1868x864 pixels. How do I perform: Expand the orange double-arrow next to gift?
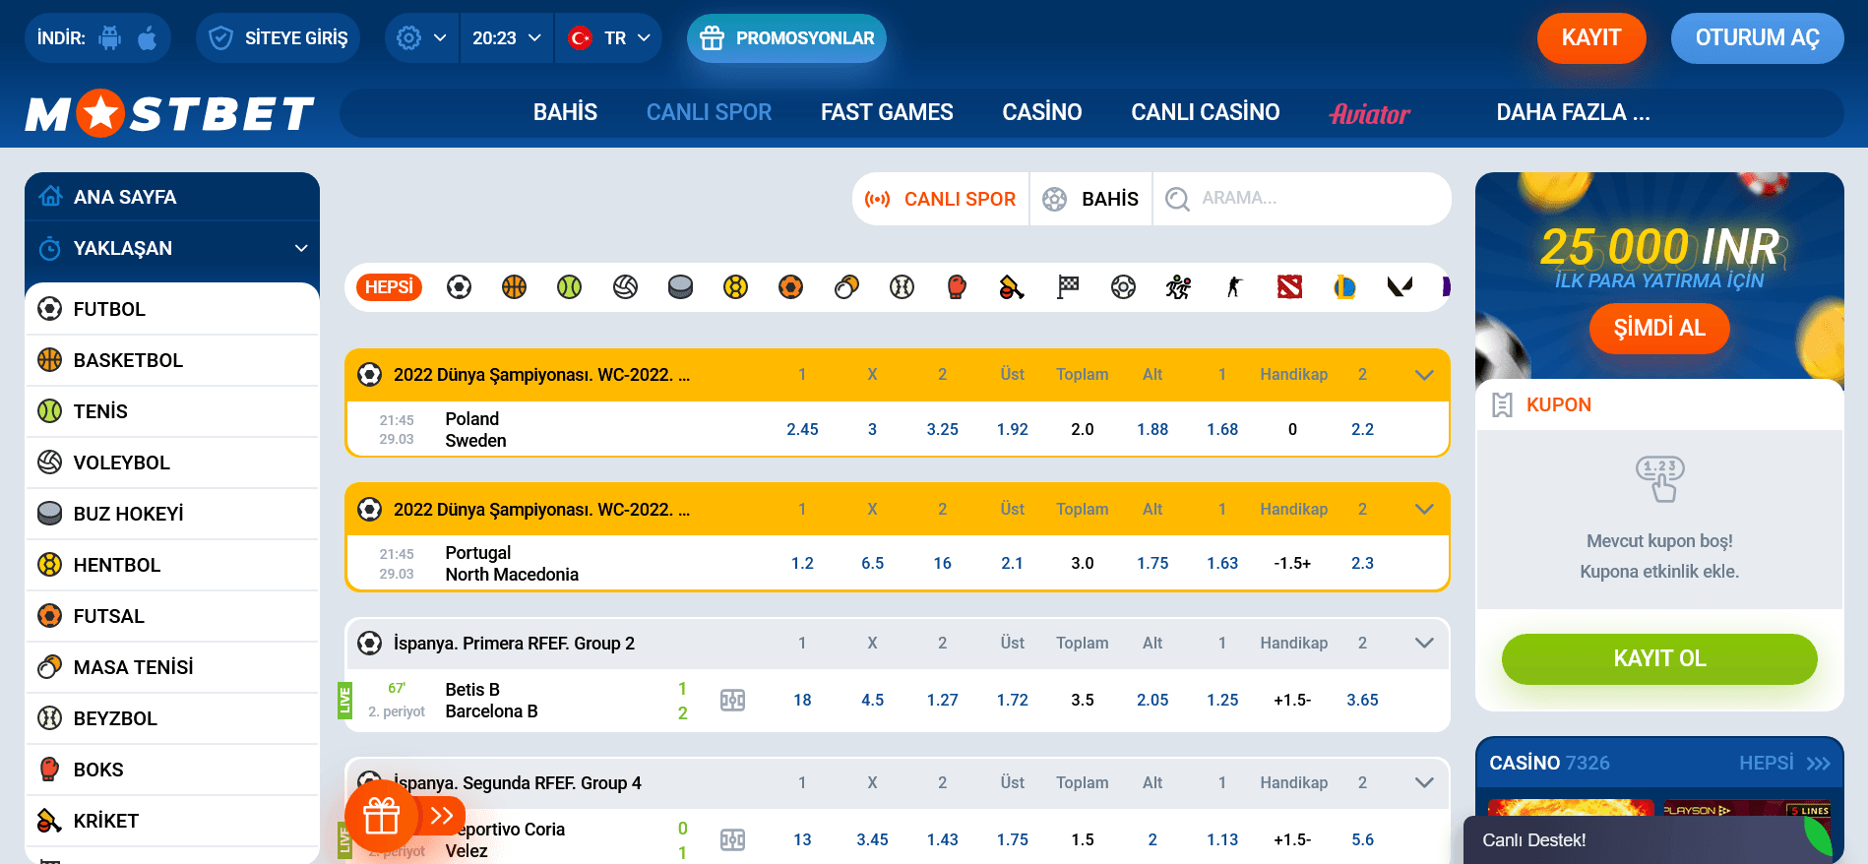[x=442, y=816]
